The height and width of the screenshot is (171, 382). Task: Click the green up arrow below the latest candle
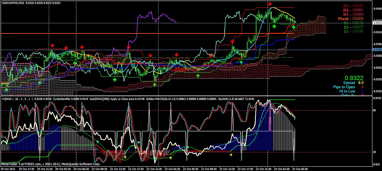pos(294,27)
